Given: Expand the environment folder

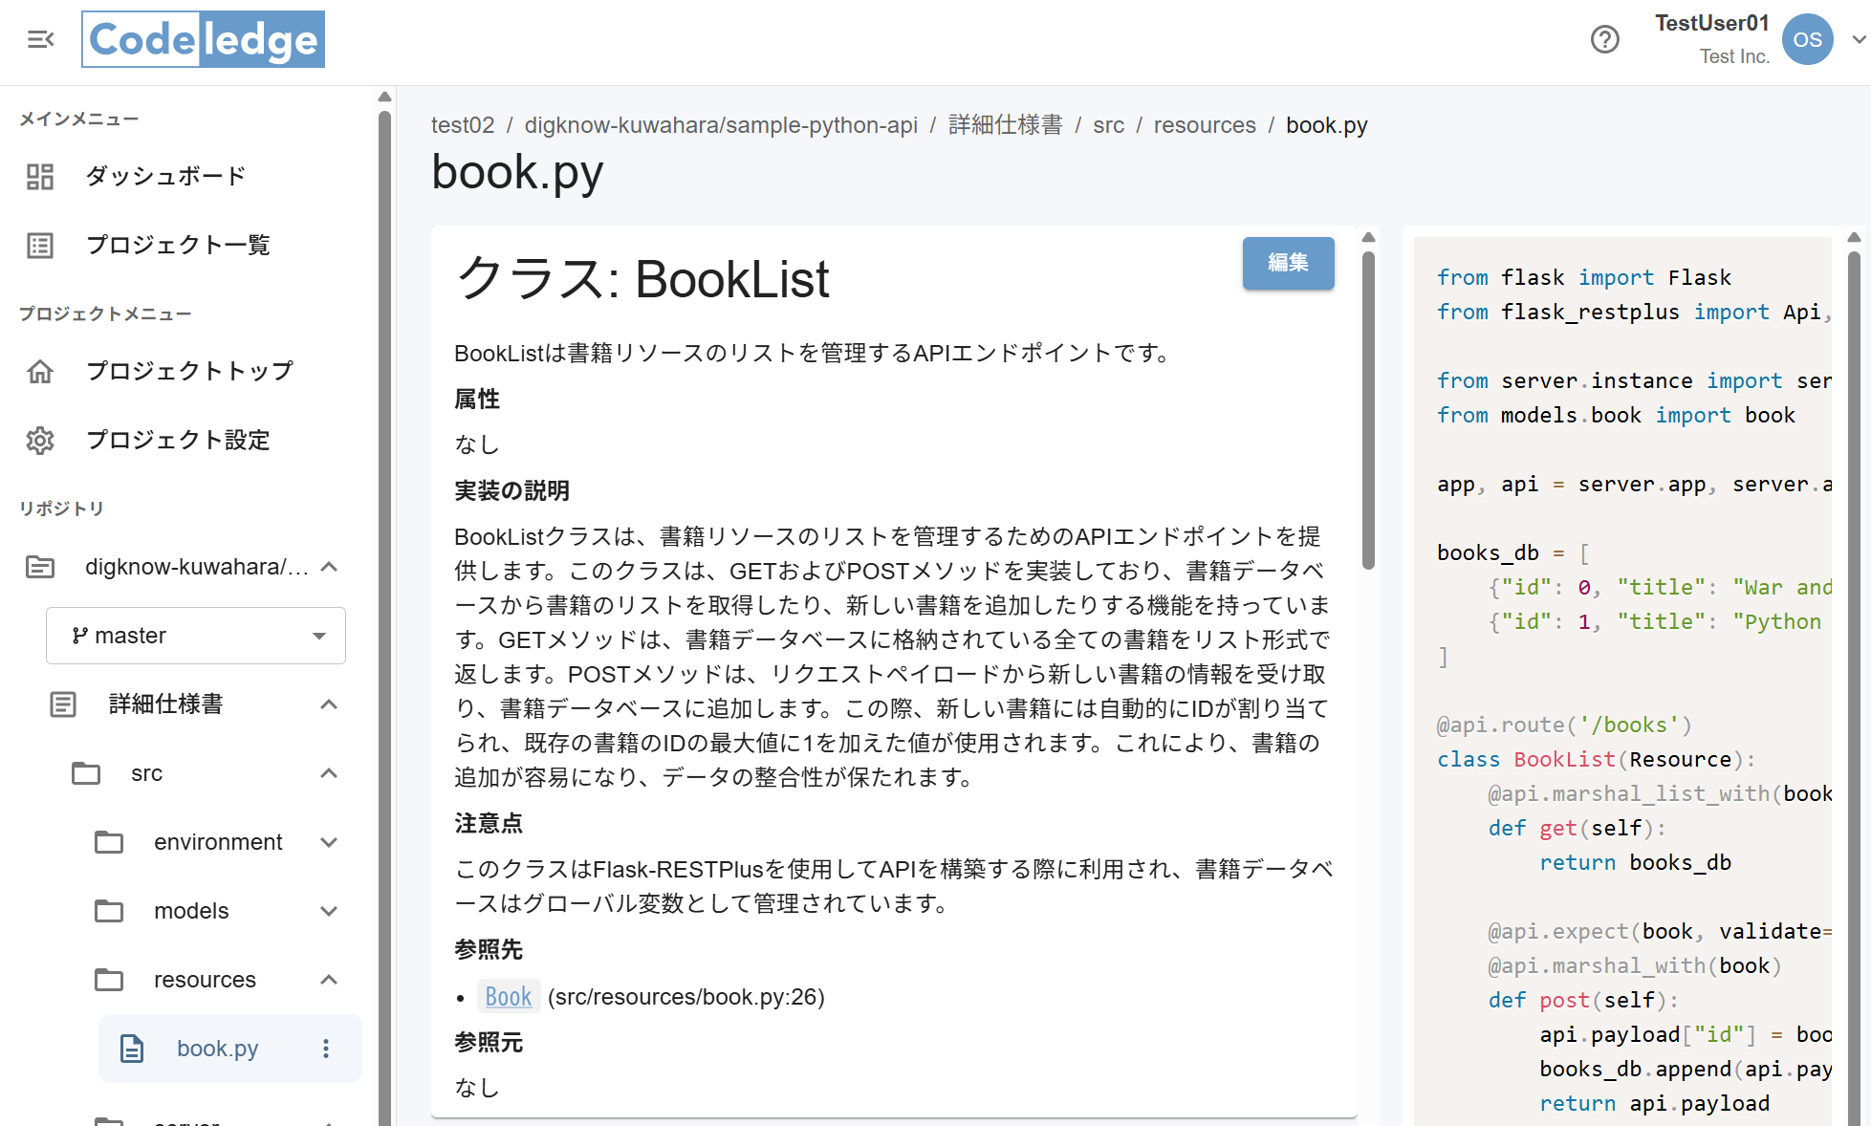Looking at the screenshot, I should [329, 842].
